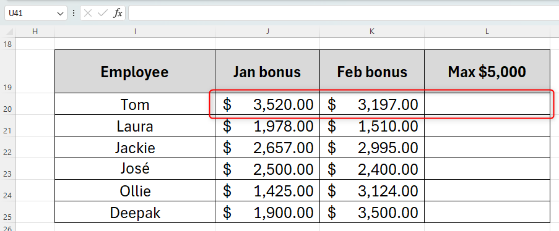Click the Insert Function fx icon

tap(118, 14)
